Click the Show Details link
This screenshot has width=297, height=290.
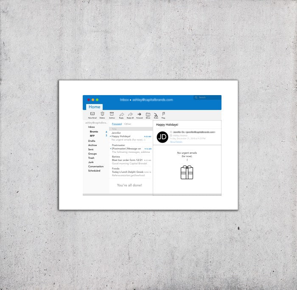point(176,142)
